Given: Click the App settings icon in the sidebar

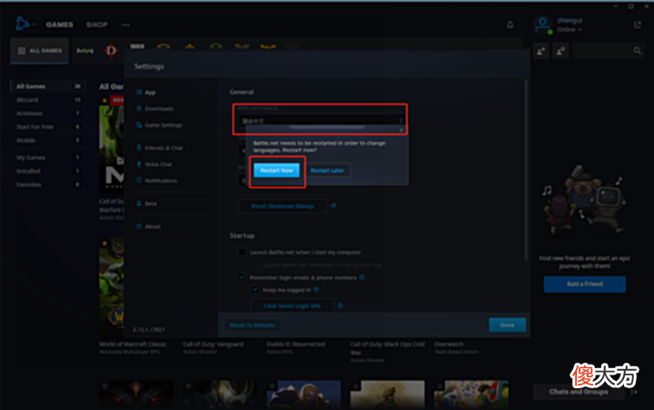Looking at the screenshot, I should [x=138, y=92].
